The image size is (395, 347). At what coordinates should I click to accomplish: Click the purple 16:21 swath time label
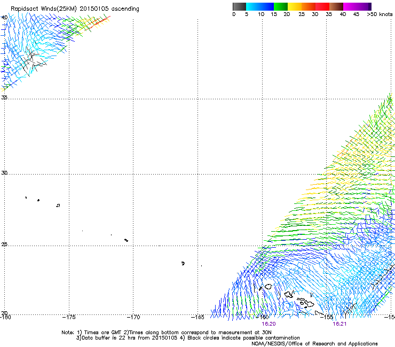point(339,324)
